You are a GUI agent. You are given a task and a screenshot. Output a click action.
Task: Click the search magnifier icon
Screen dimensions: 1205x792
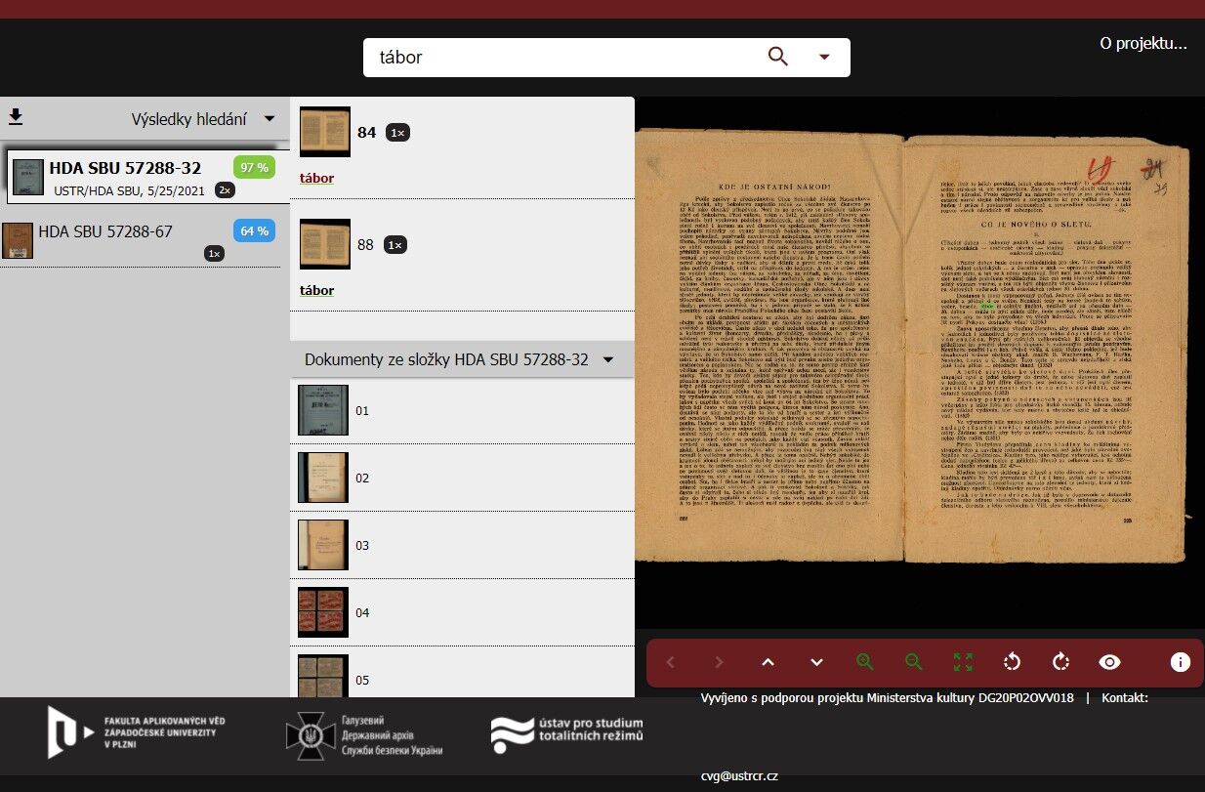pos(777,57)
